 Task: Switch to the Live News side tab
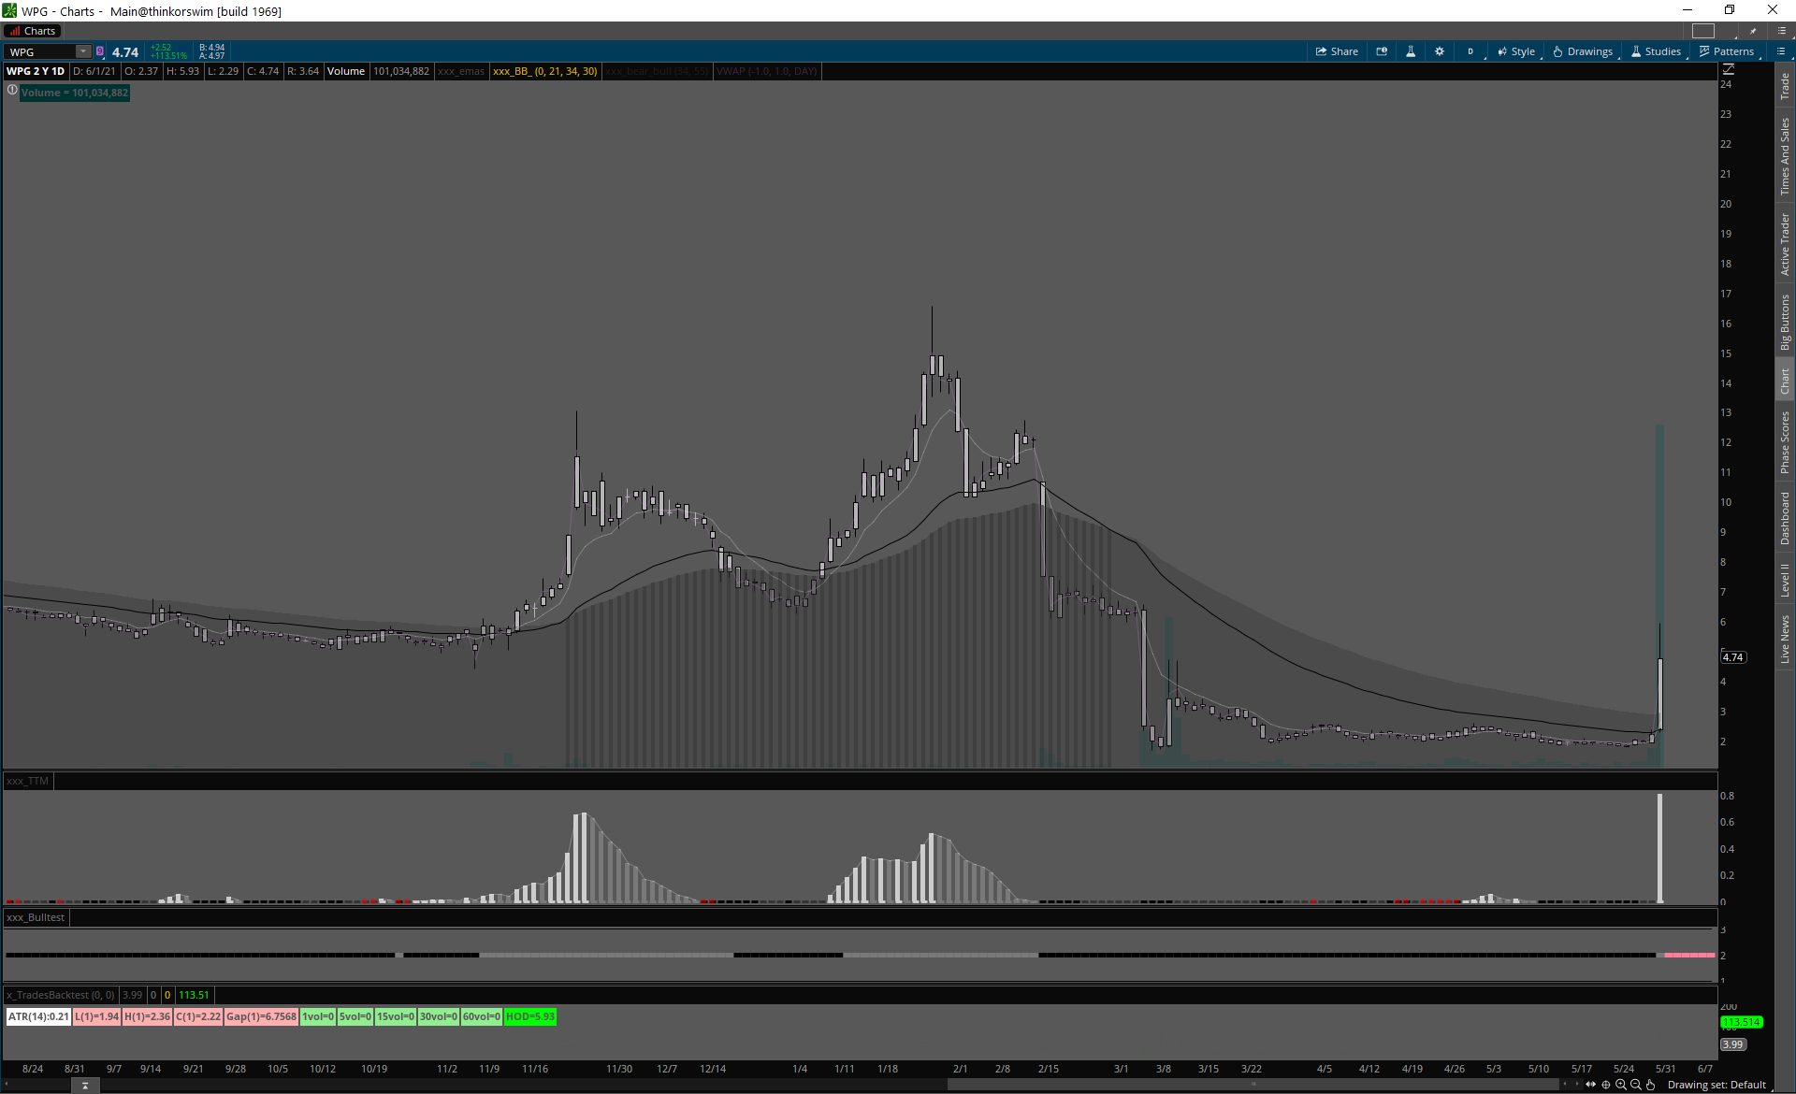tap(1785, 640)
